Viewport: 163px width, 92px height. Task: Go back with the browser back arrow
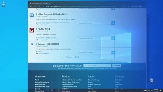click(x=31, y=6)
